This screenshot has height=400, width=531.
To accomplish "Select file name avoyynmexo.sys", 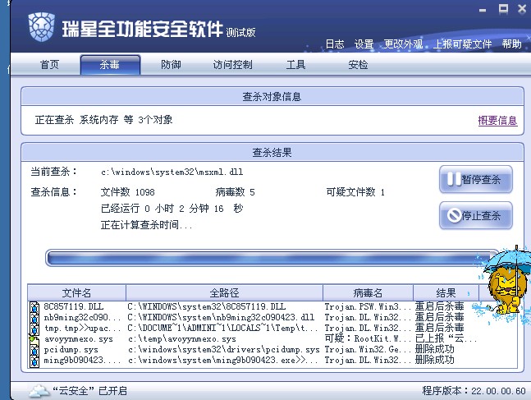I will [78, 339].
